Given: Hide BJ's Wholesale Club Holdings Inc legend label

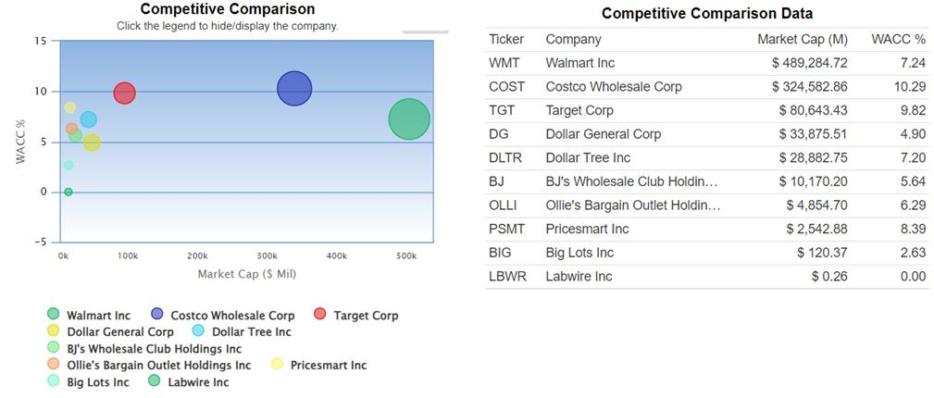Looking at the screenshot, I should point(154,349).
